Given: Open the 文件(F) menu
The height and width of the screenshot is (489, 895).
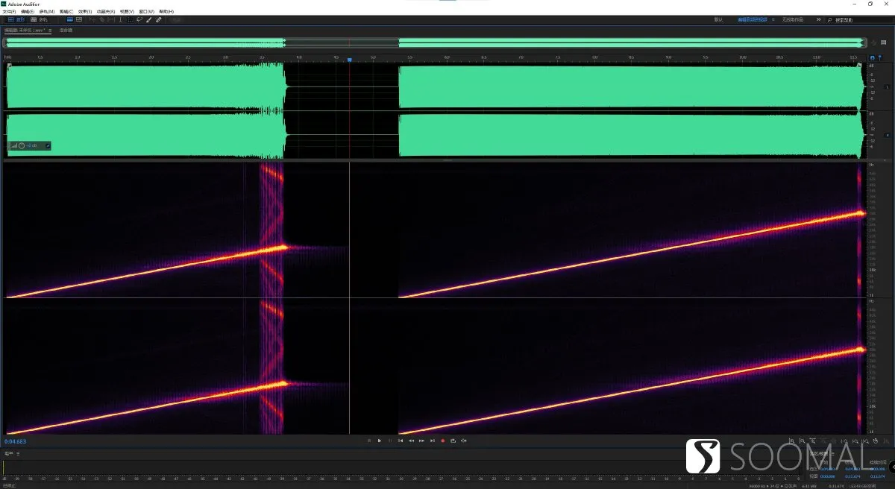Looking at the screenshot, I should click(x=9, y=12).
